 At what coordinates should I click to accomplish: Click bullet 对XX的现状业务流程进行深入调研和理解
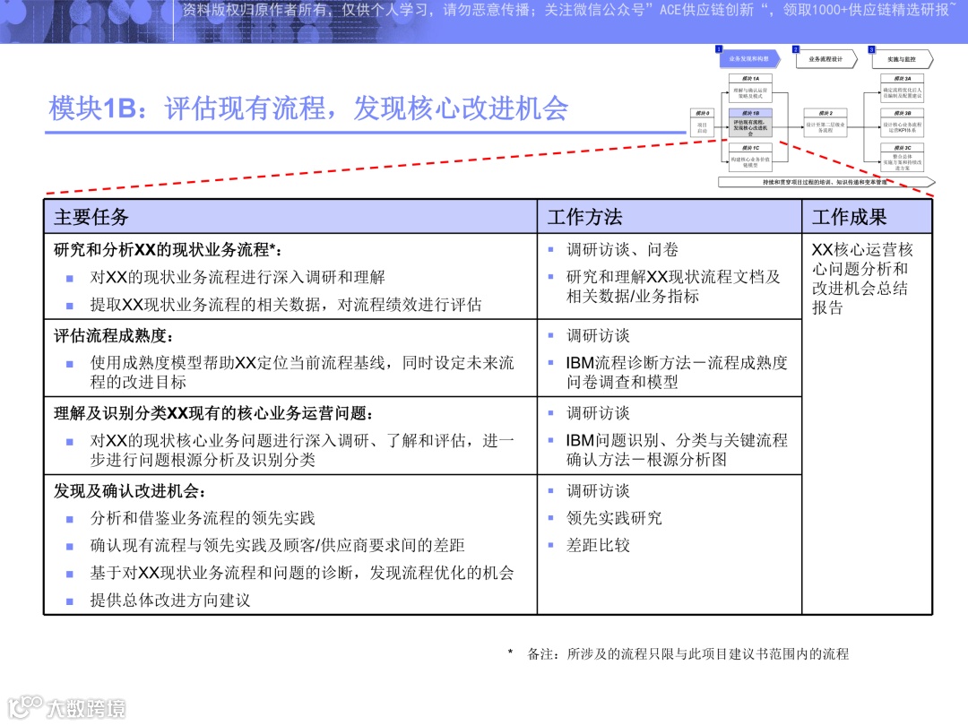click(238, 277)
